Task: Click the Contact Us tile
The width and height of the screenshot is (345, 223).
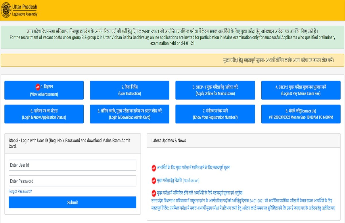Action: [301, 114]
